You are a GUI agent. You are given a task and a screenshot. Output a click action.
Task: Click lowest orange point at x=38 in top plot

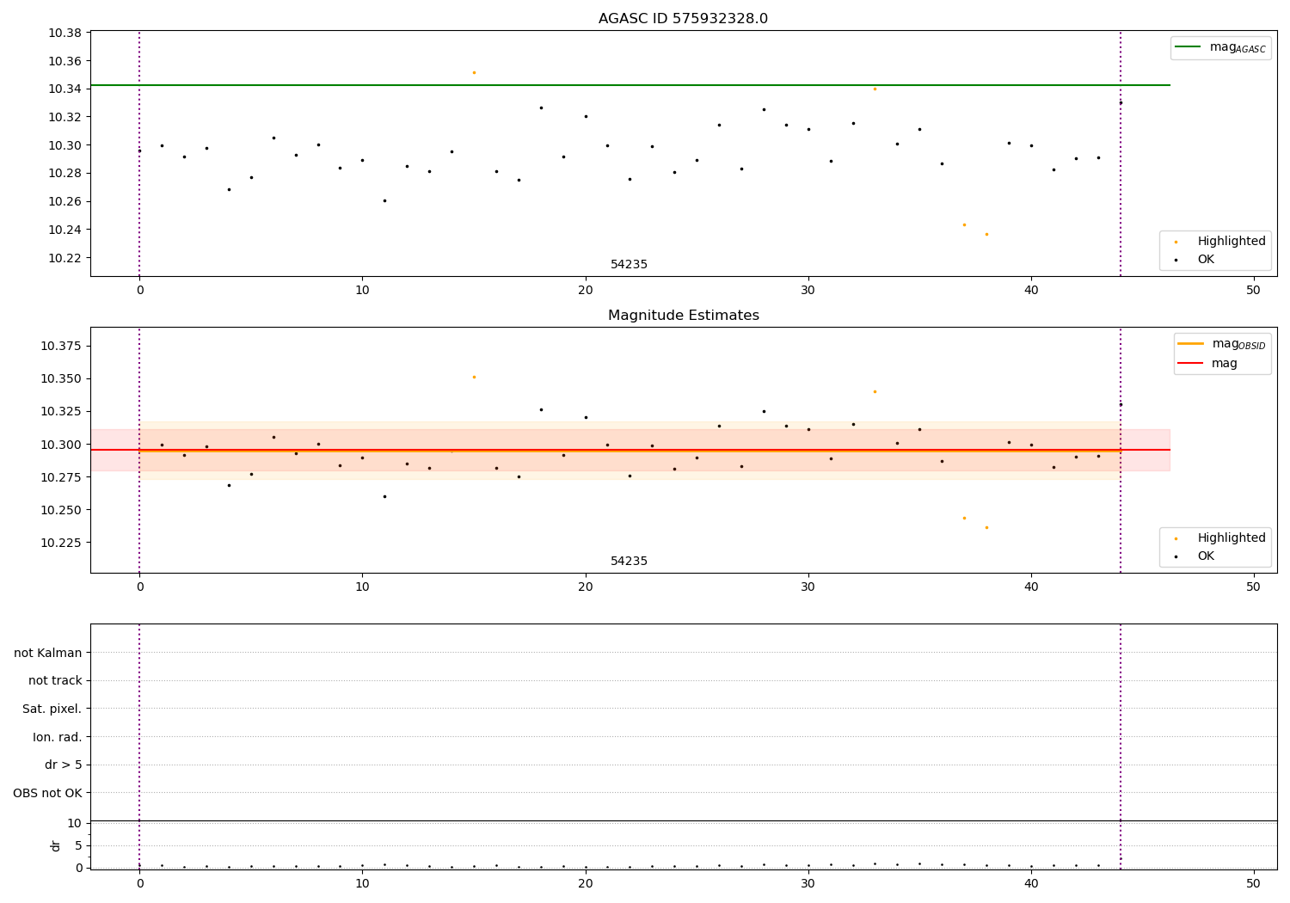point(986,234)
